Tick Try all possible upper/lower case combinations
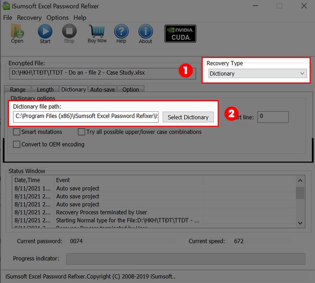 (x=82, y=132)
